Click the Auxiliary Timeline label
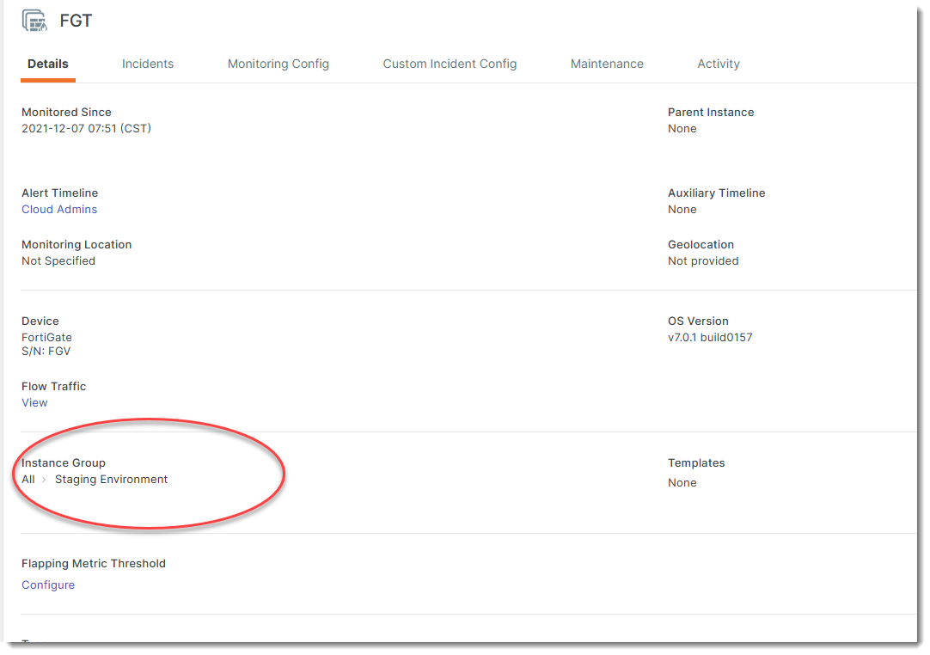 pyautogui.click(x=717, y=193)
